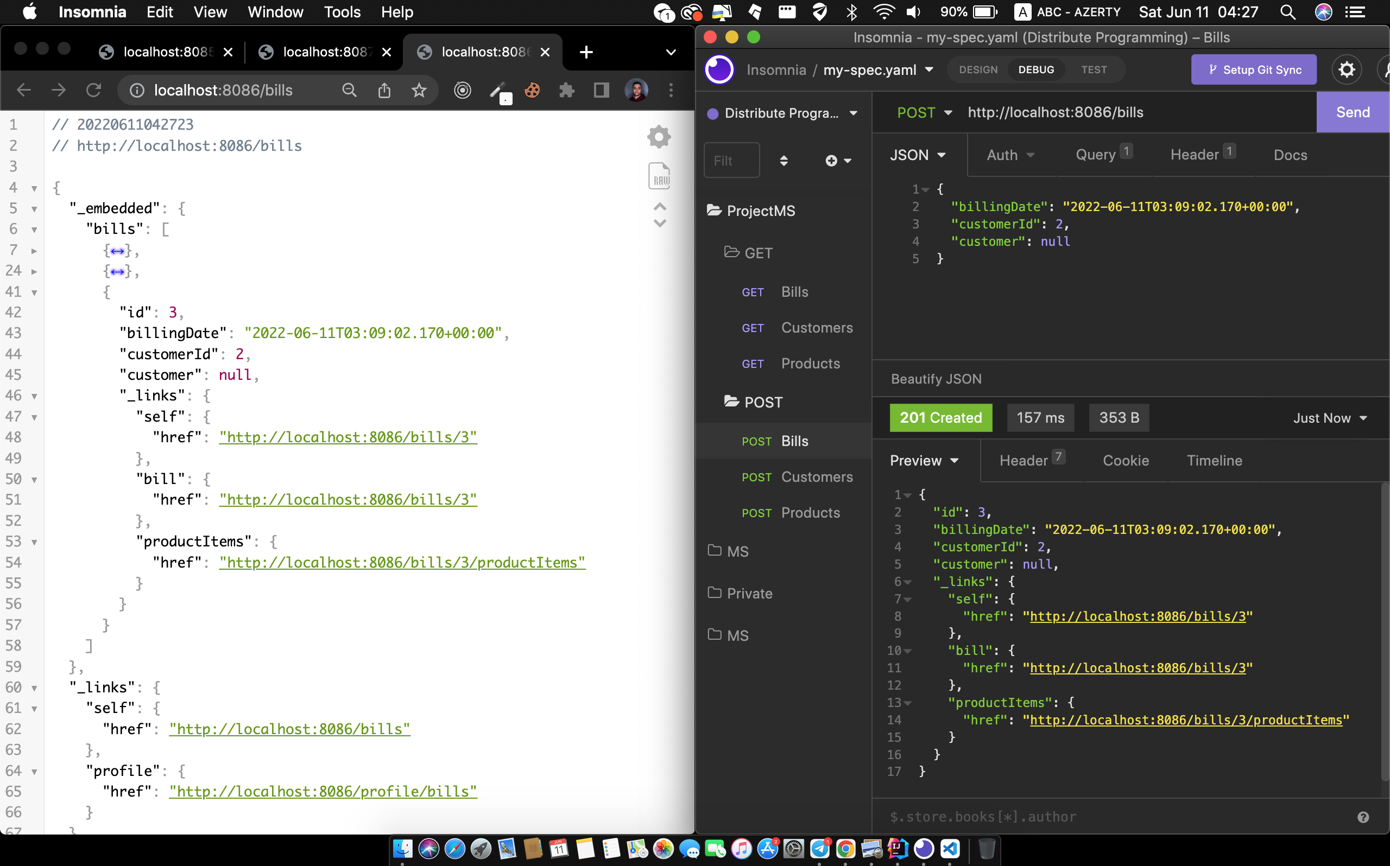
Task: Open the POST method dropdown
Action: (x=924, y=113)
